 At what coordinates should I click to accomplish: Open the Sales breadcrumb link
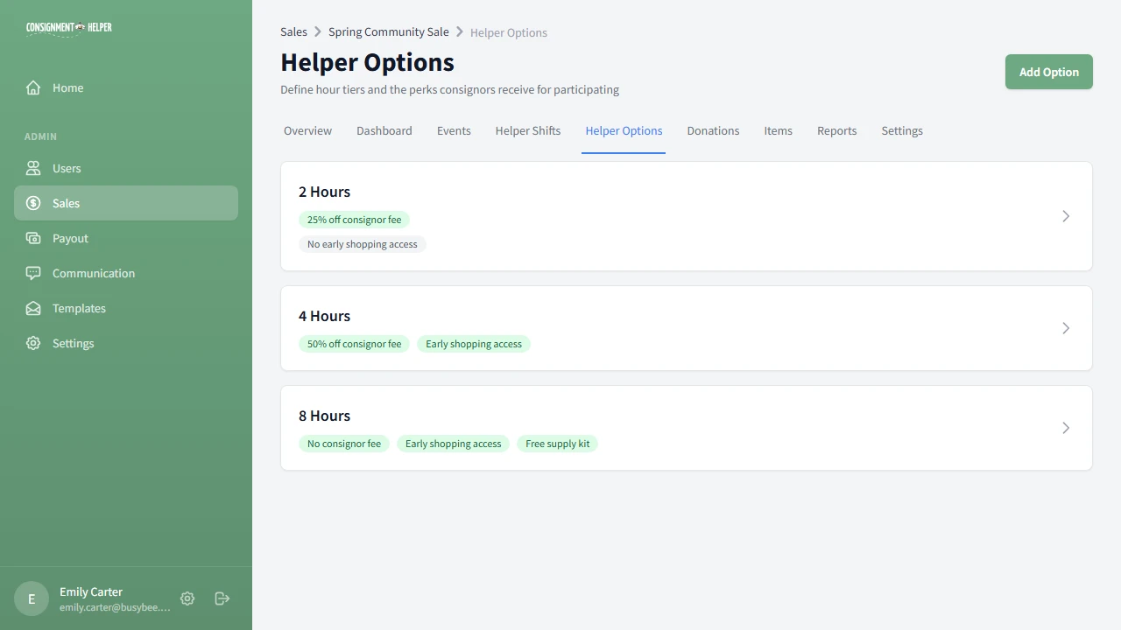coord(293,31)
